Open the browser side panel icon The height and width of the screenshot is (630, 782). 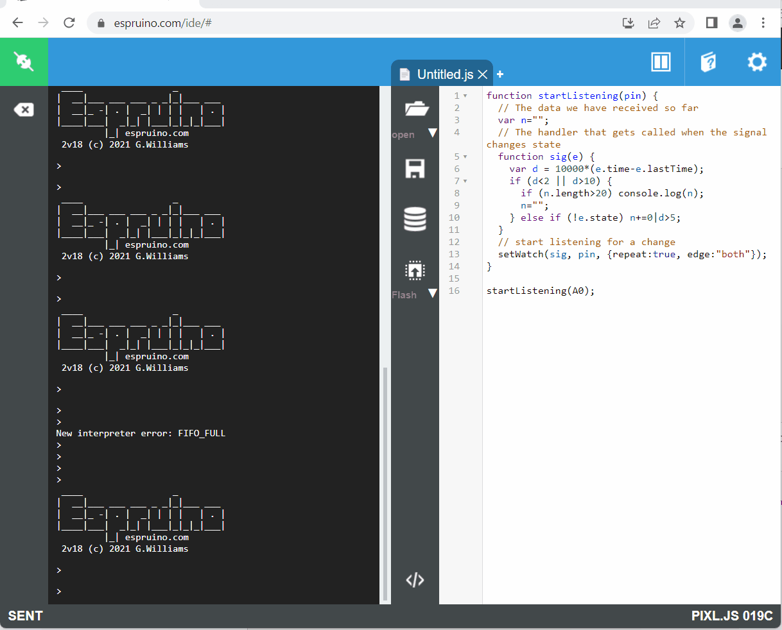point(711,23)
